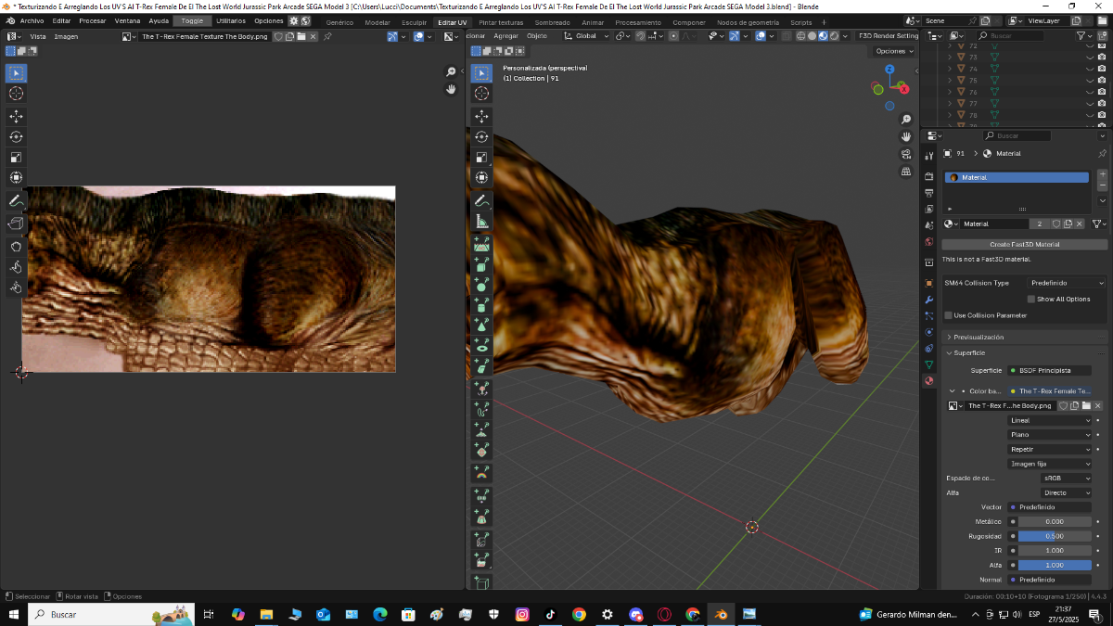Open the Archivo menu
This screenshot has height=626, width=1113.
point(32,20)
